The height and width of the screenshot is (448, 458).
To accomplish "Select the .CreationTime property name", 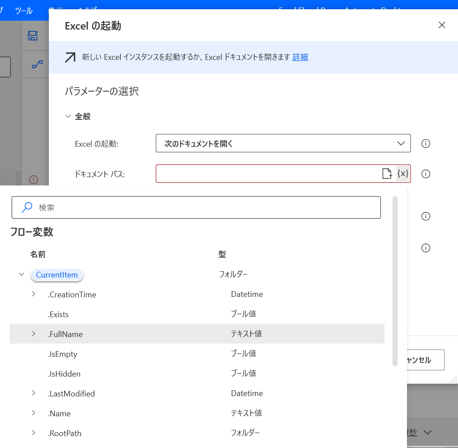I will (x=72, y=294).
